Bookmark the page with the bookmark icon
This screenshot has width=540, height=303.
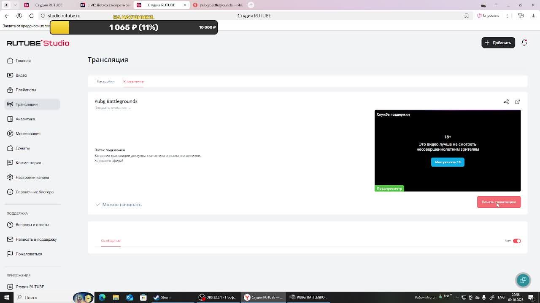point(467,16)
